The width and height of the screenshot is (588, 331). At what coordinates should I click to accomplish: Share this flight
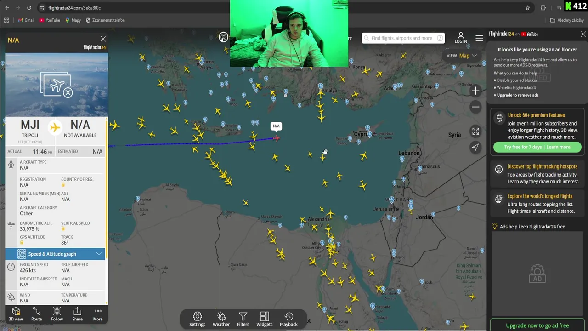point(77,314)
